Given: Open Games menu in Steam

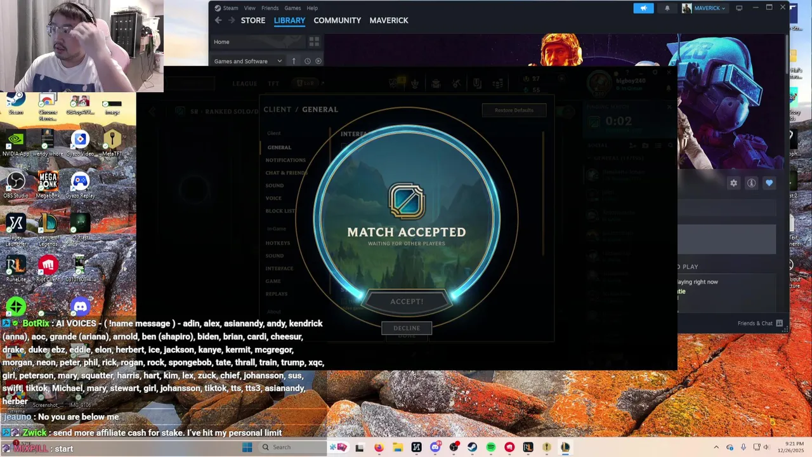Looking at the screenshot, I should [292, 8].
